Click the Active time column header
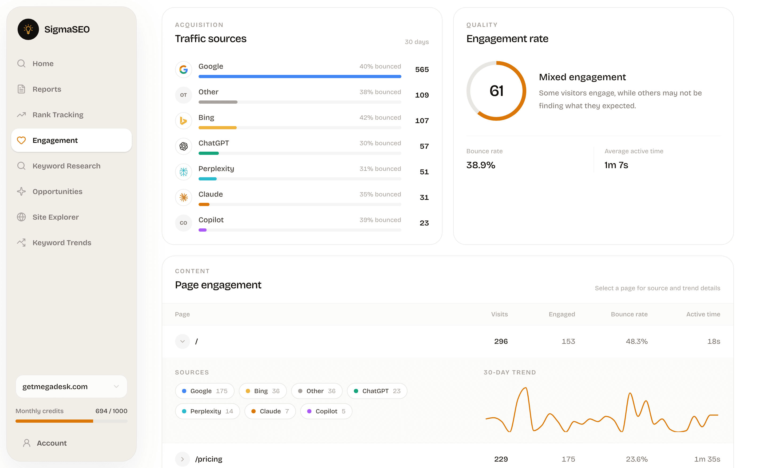Image resolution: width=759 pixels, height=468 pixels. tap(703, 314)
